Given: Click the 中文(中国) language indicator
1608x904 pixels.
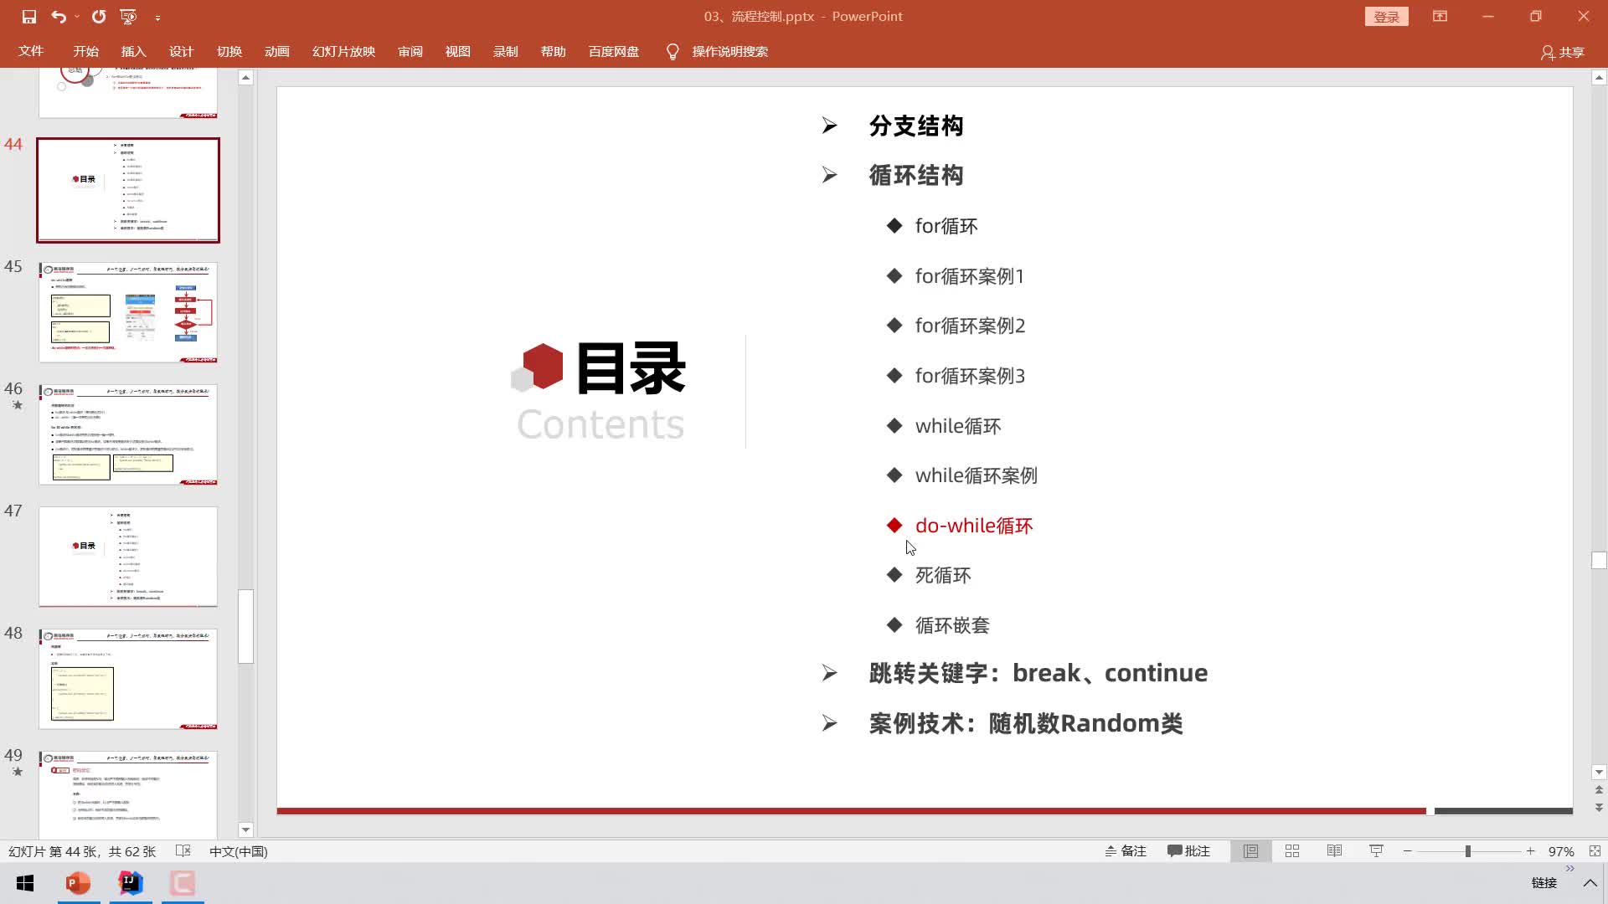Looking at the screenshot, I should (238, 851).
